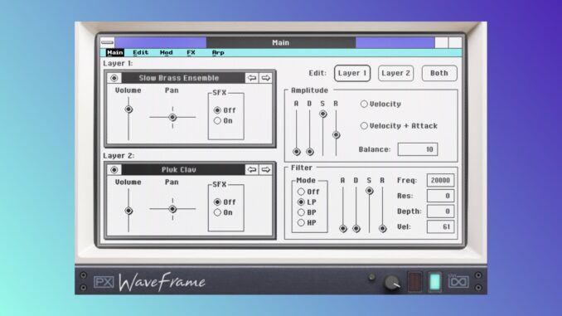Image resolution: width=562 pixels, height=316 pixels.
Task: Click Amplitude Release slider handle
Action: pyautogui.click(x=336, y=135)
